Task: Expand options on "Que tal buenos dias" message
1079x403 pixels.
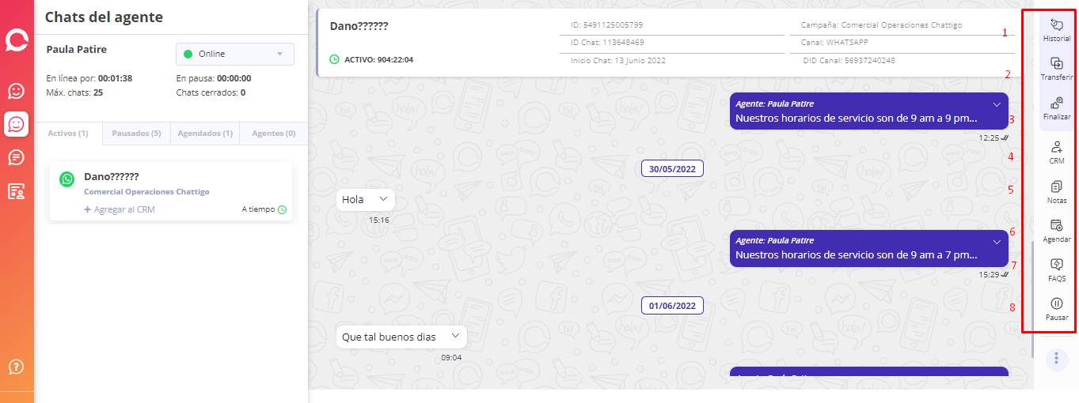Action: coord(455,336)
